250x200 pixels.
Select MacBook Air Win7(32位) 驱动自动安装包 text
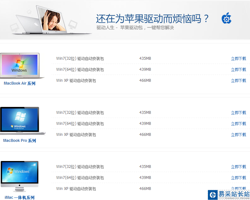coord(80,58)
